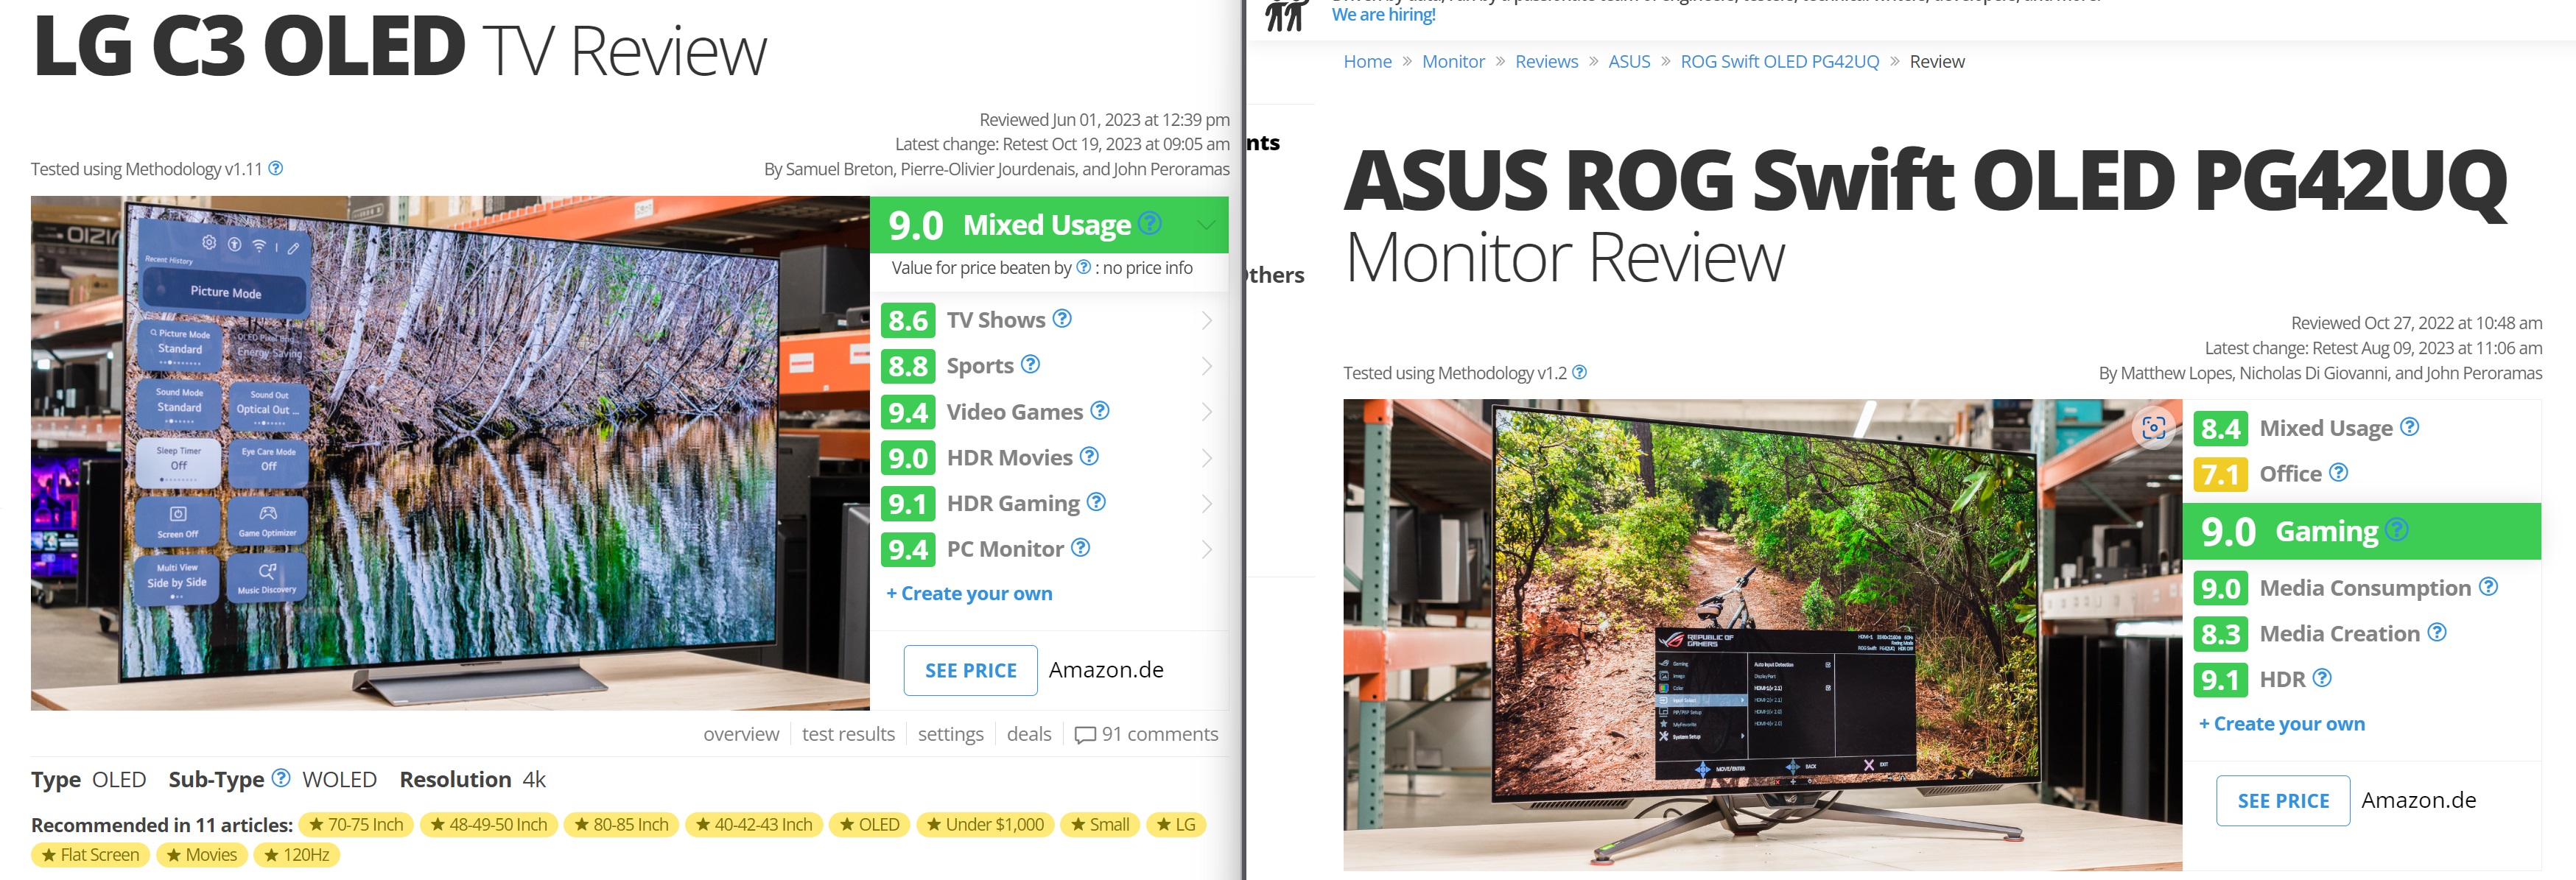
Task: Select the highlighted 9.0 Gaming score row
Action: click(2362, 531)
